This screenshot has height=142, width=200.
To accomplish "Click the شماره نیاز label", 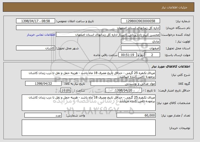I will (183, 21).
